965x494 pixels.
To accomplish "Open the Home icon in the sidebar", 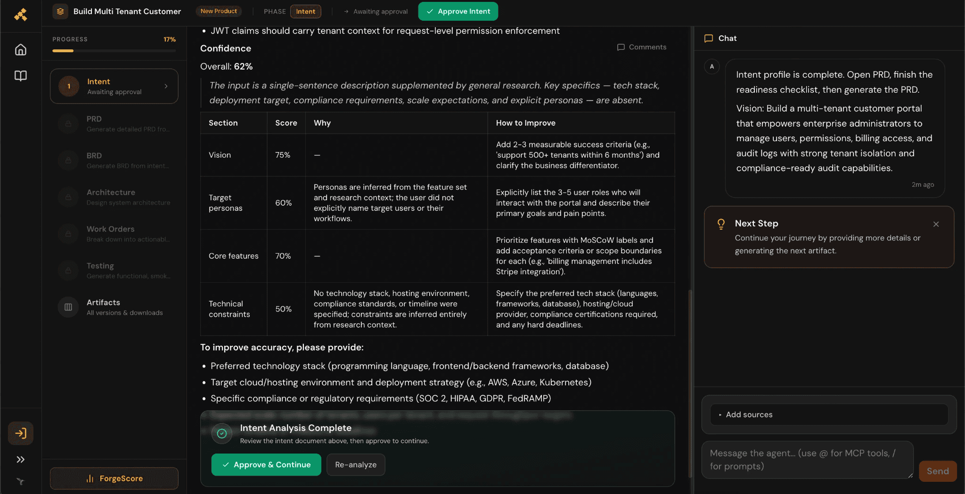I will (20, 49).
